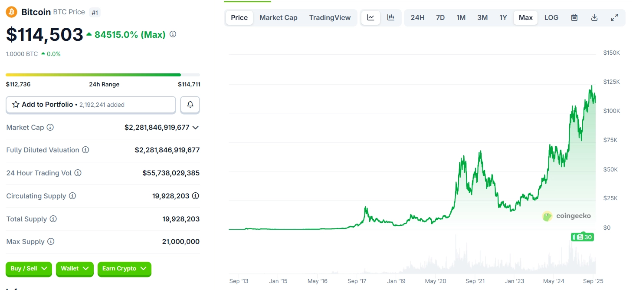Switch to the Market Cap chart tab

click(278, 18)
